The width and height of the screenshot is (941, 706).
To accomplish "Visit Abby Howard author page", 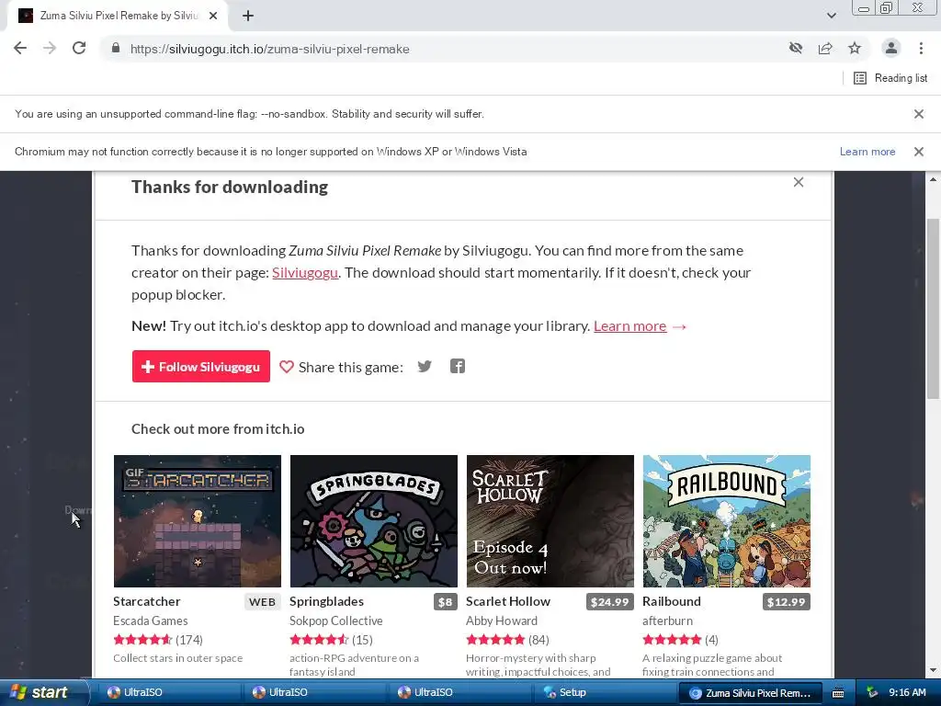I will [502, 621].
